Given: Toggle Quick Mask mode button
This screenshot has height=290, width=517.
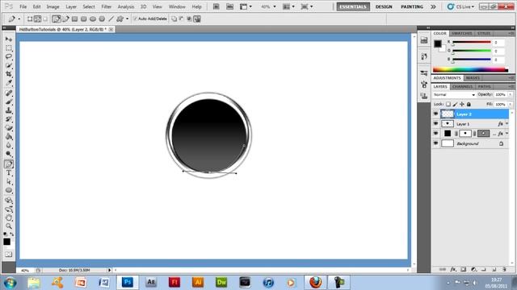Looking at the screenshot, I should tap(9, 255).
